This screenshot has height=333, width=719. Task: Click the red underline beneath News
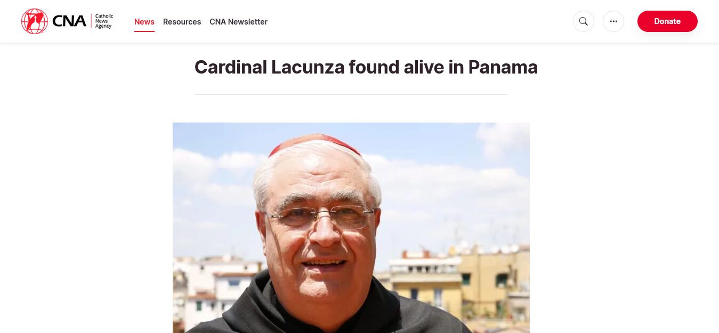(x=144, y=31)
